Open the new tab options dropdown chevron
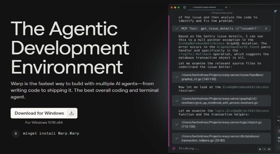The width and height of the screenshot is (280, 154). (230, 7)
